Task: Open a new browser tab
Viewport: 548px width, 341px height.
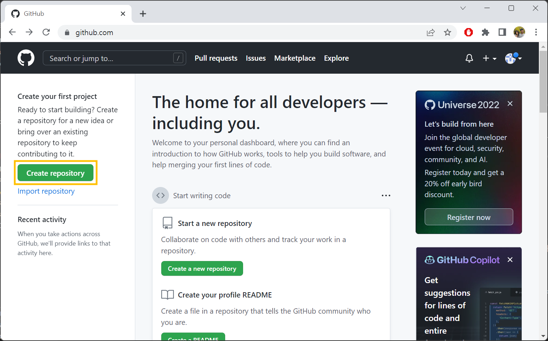Action: tap(143, 14)
